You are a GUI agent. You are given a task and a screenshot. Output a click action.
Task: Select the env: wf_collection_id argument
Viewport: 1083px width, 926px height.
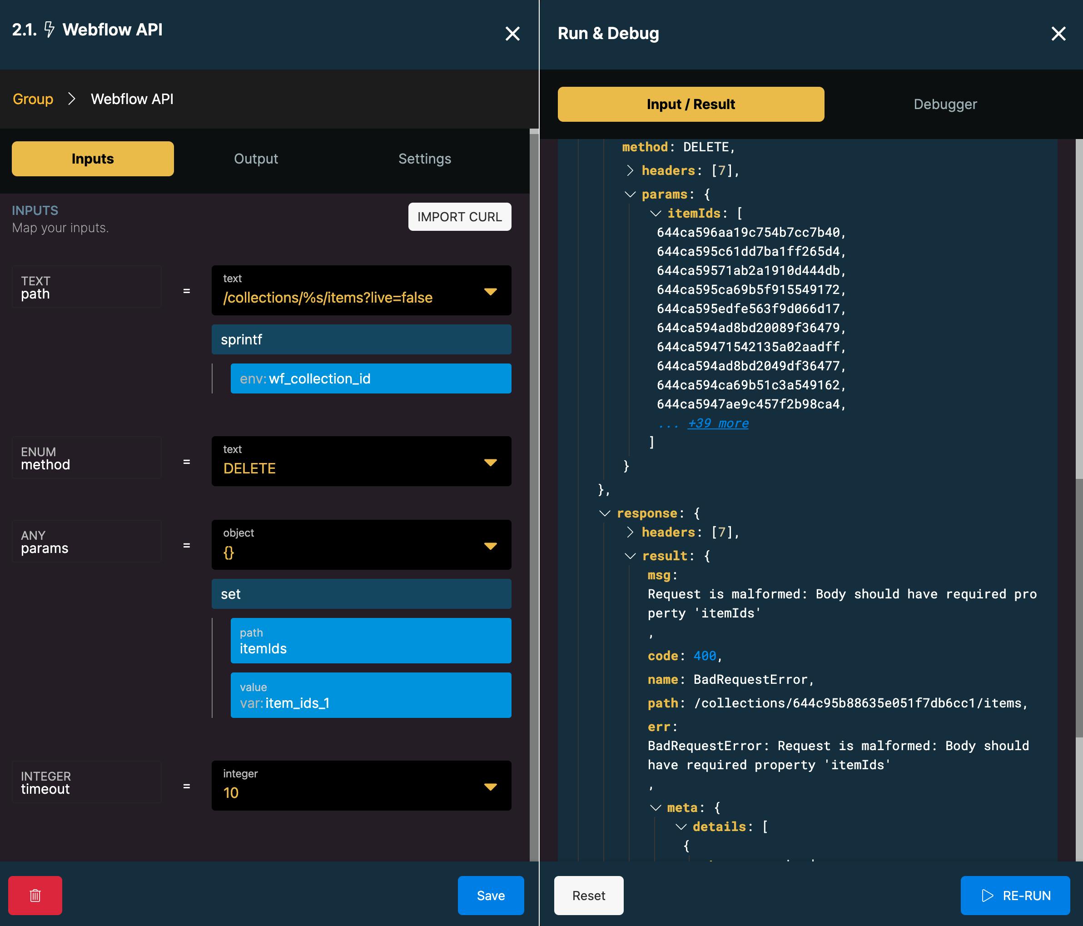371,378
